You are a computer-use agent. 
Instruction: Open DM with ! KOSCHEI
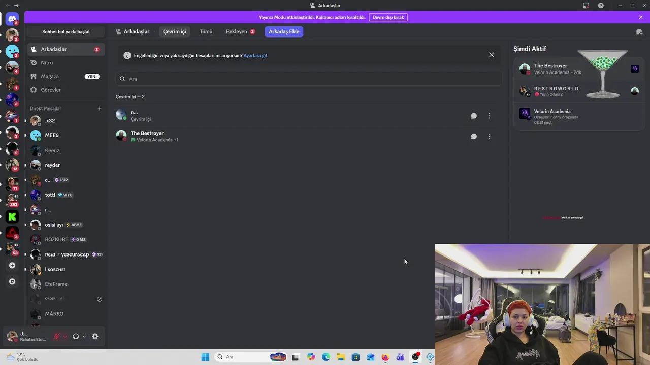pos(66,269)
